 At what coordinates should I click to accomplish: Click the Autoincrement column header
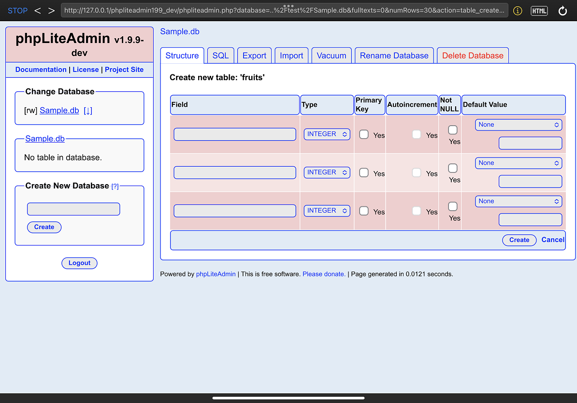(x=412, y=105)
